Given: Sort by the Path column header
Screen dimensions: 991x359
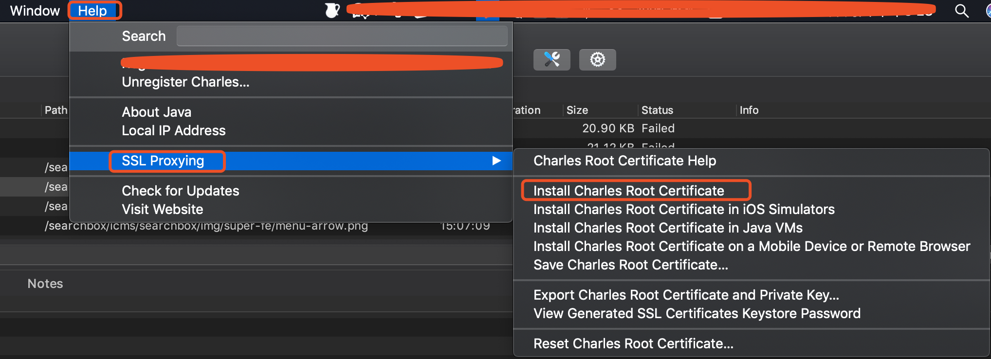Looking at the screenshot, I should pyautogui.click(x=56, y=110).
